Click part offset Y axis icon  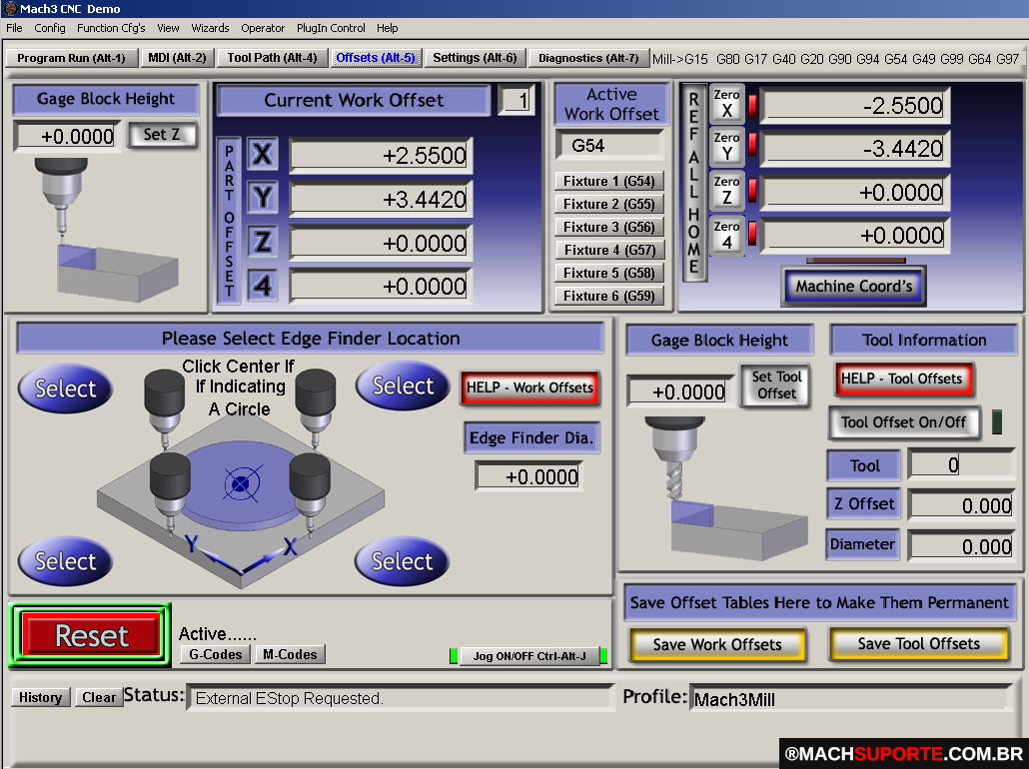click(x=263, y=198)
